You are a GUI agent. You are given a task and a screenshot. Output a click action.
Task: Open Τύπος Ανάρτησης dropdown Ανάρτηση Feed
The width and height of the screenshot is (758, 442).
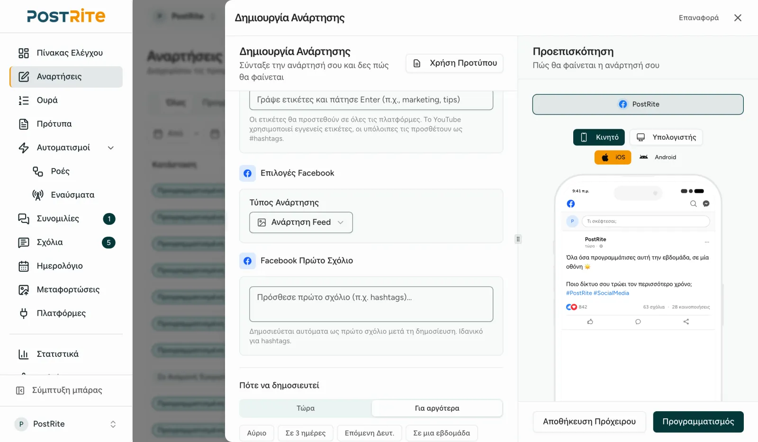(301, 222)
